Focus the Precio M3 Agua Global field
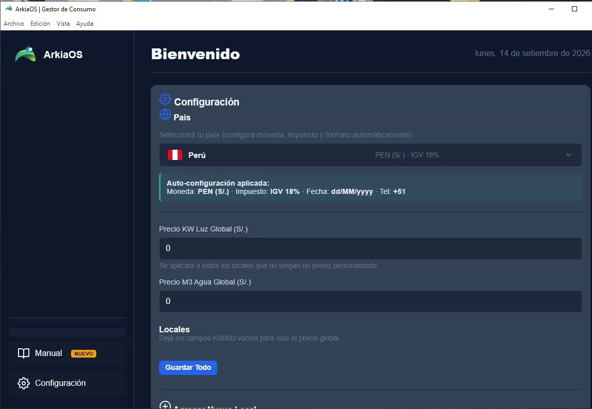The height and width of the screenshot is (409, 592). 370,301
